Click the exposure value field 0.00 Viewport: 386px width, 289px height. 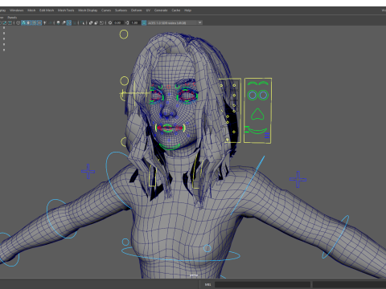click(118, 22)
